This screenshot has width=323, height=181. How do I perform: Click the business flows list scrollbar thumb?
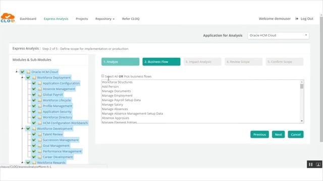click(x=302, y=86)
